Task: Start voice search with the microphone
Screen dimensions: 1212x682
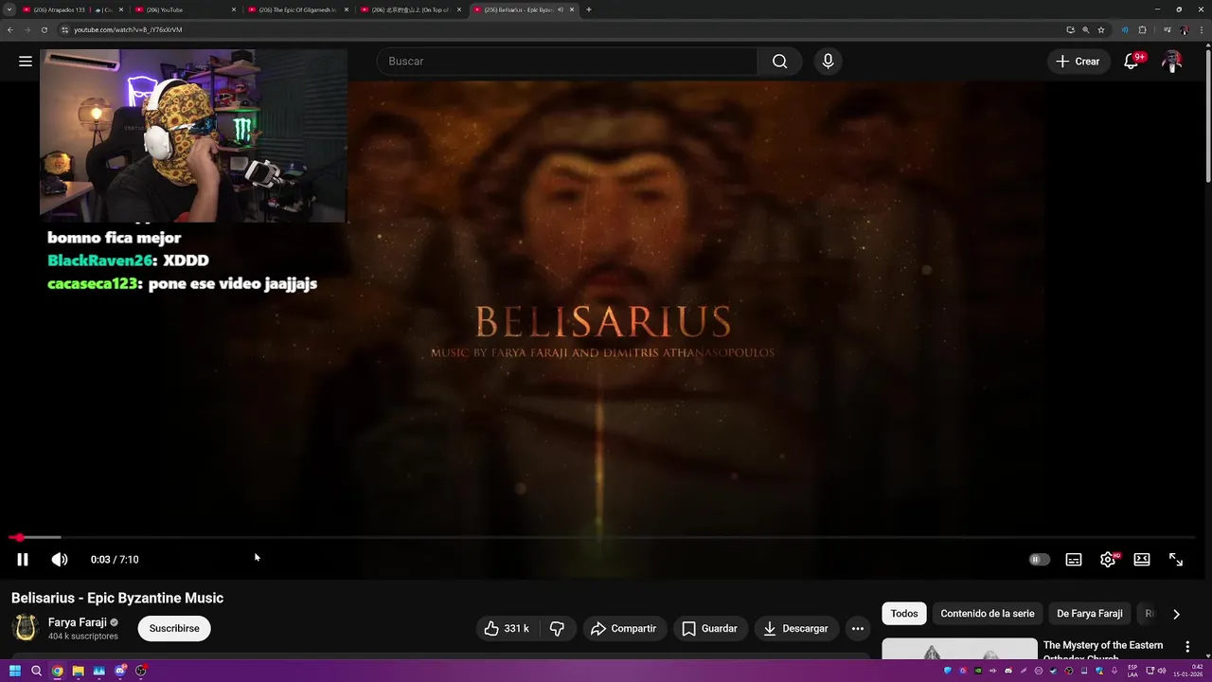Action: 828,61
